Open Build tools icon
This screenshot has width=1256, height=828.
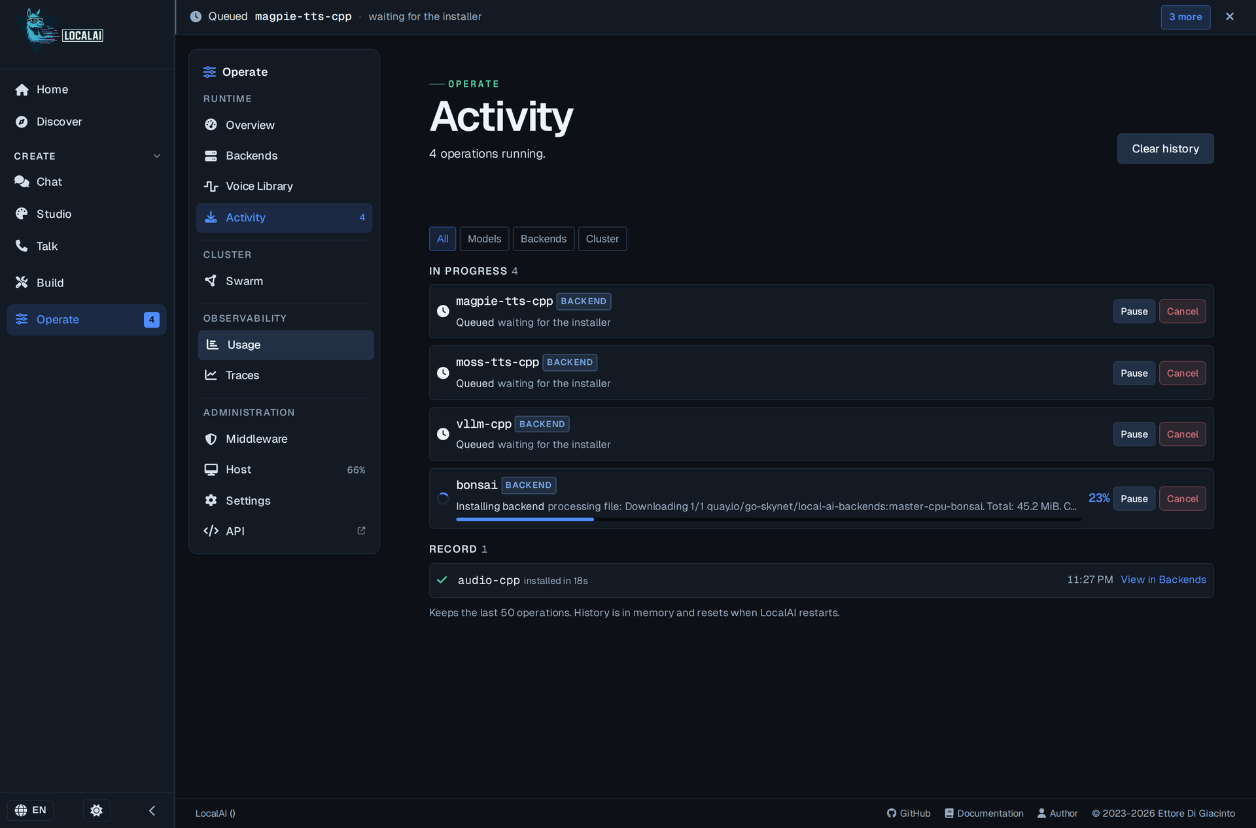click(22, 283)
